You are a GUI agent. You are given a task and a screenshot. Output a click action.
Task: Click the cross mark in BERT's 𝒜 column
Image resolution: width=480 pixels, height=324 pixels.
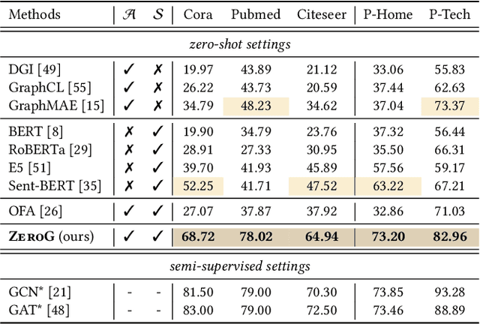pos(128,130)
